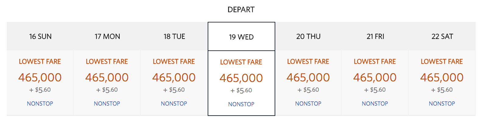Pick the 21 FRI date tab
Viewport: 486px width, 122px height.
click(x=375, y=36)
